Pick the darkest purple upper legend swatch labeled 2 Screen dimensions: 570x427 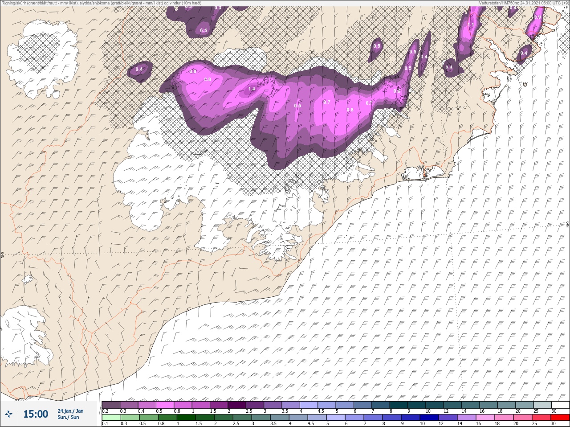237,405
